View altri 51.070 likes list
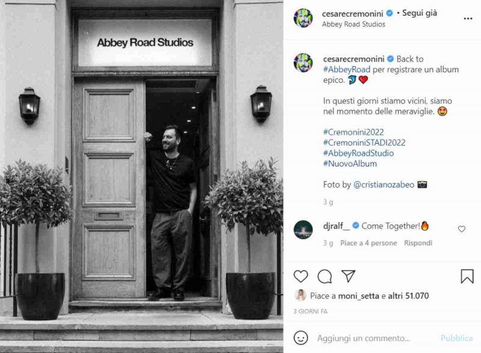 point(408,296)
